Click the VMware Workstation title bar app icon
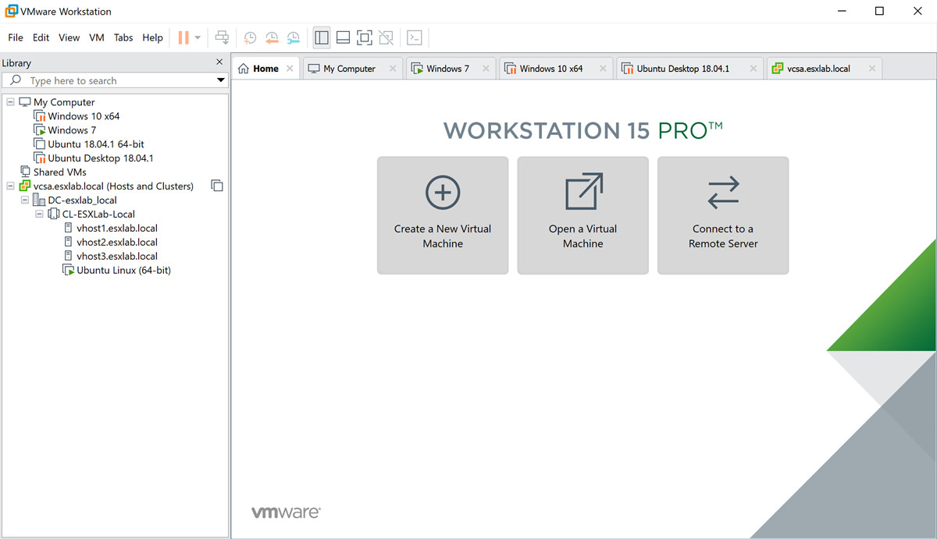Viewport: 937px width, 539px height. point(12,11)
